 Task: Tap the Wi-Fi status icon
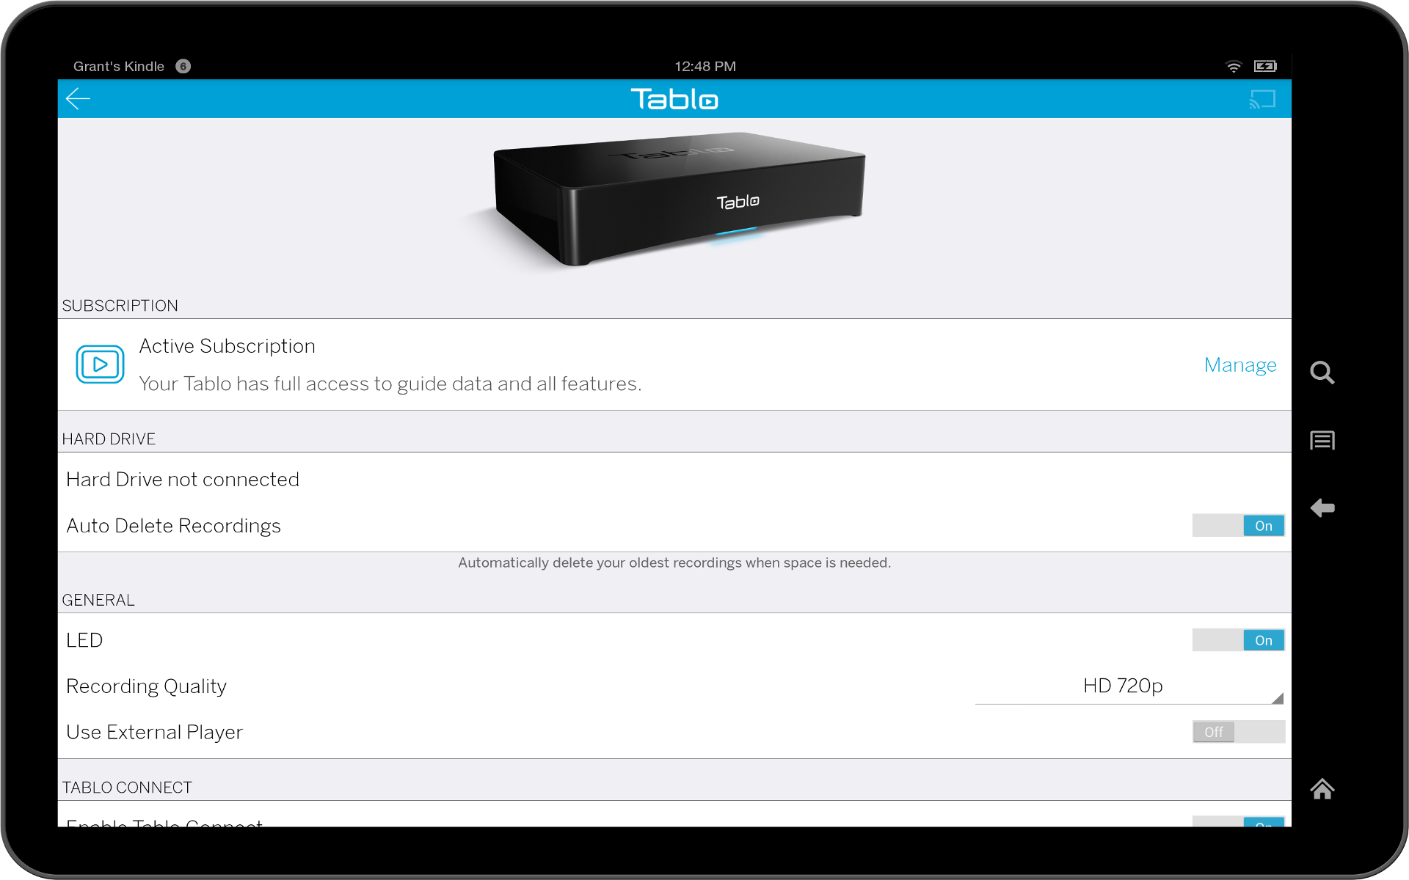(x=1234, y=66)
